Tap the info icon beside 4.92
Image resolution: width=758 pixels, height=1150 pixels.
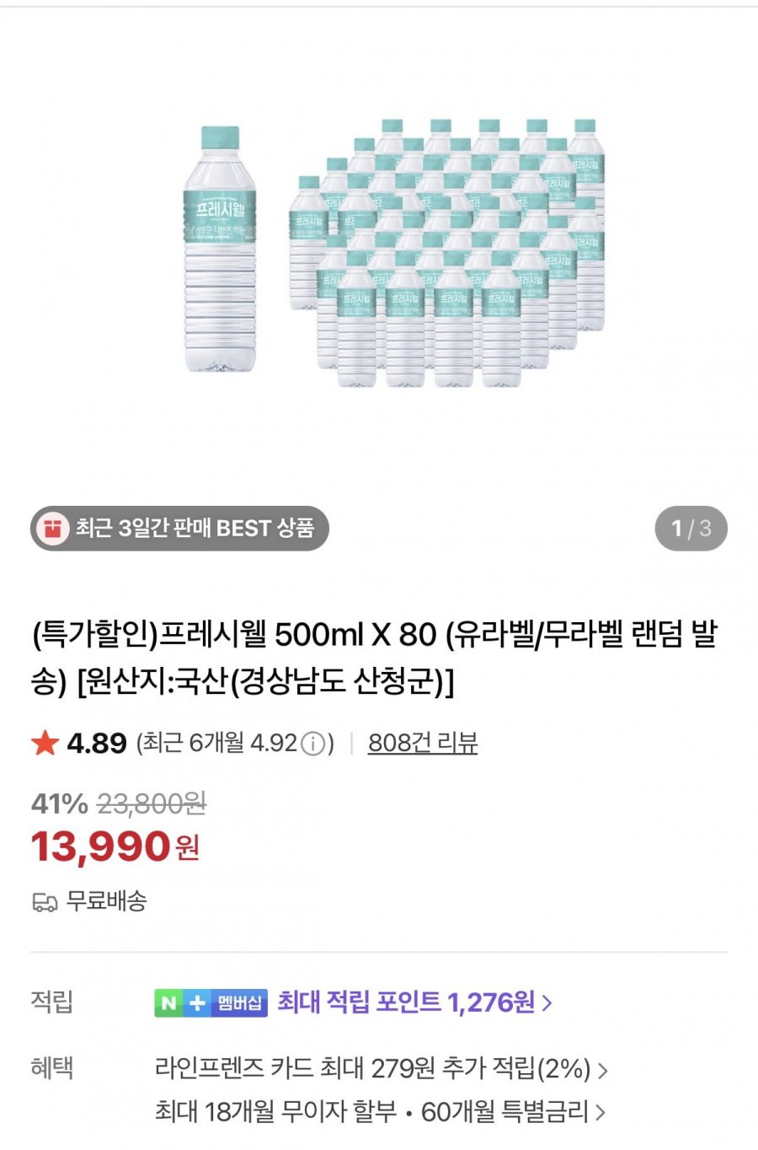pos(312,744)
